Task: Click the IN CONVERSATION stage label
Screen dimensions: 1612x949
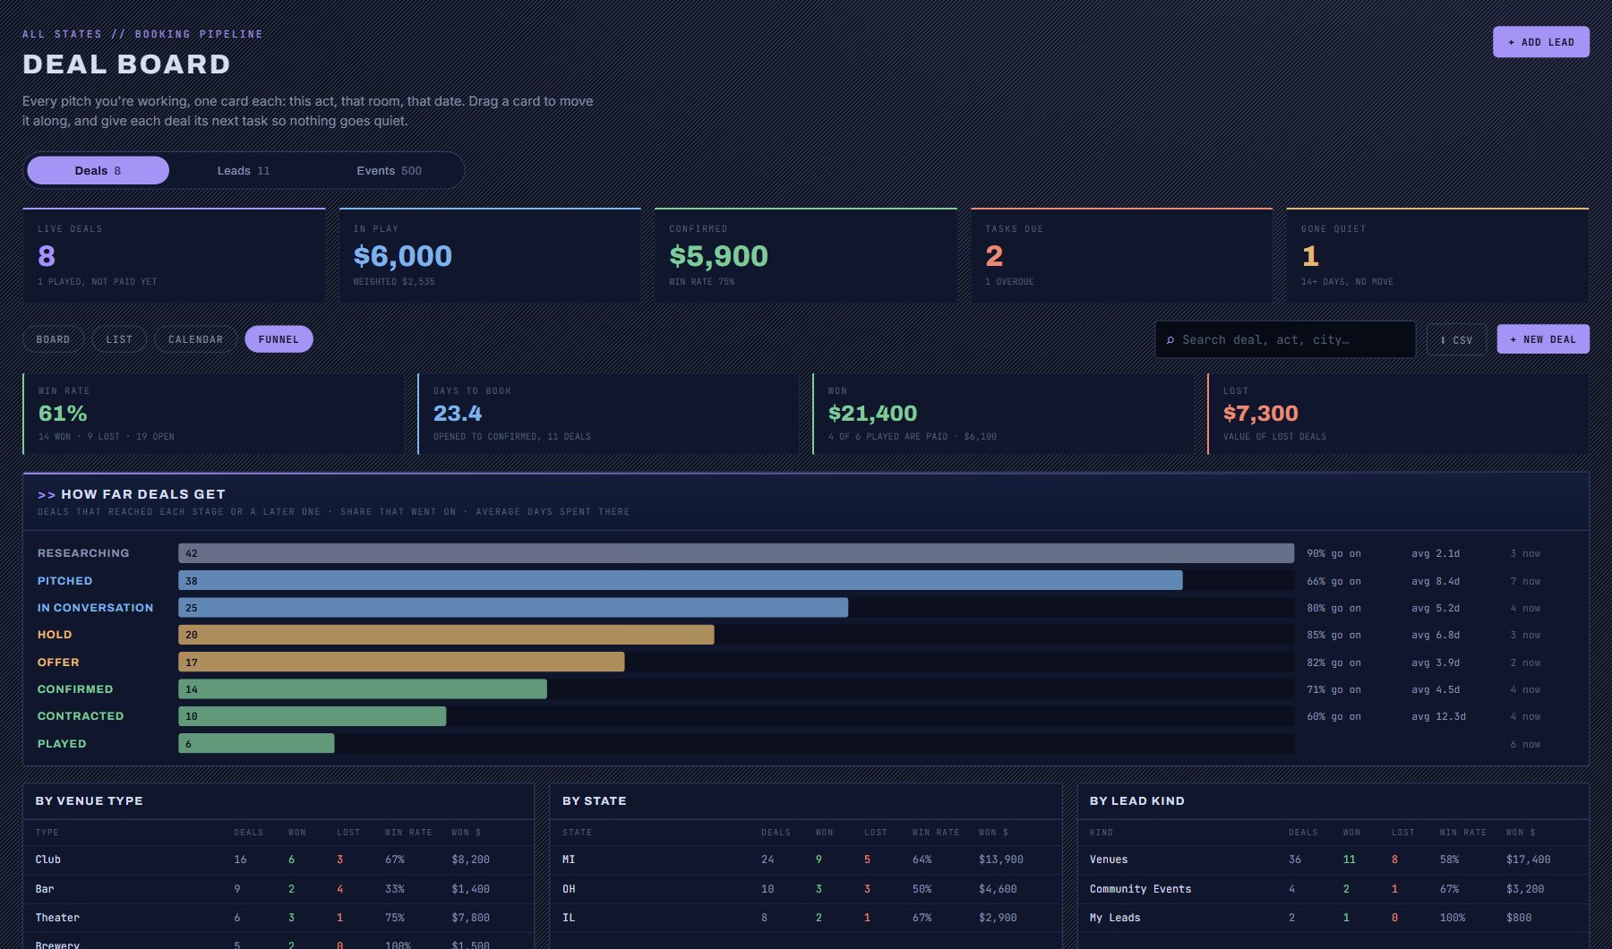Action: (95, 607)
